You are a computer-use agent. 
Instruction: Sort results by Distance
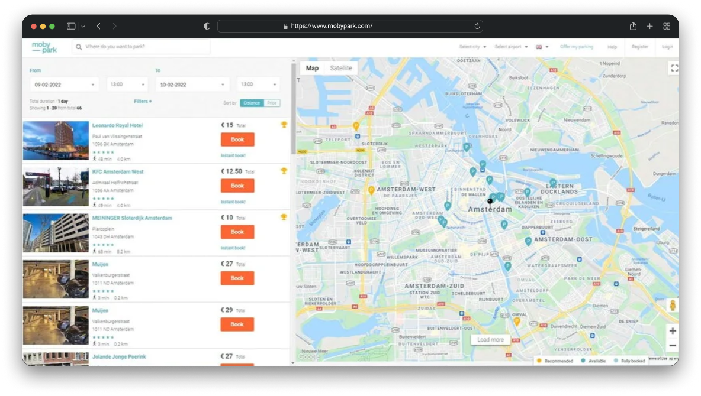tap(252, 103)
